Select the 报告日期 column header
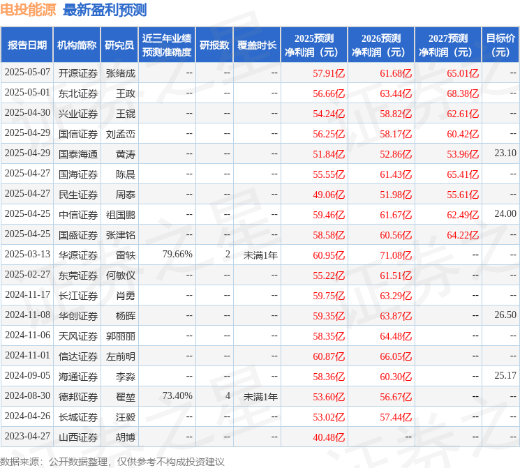 [x=27, y=45]
